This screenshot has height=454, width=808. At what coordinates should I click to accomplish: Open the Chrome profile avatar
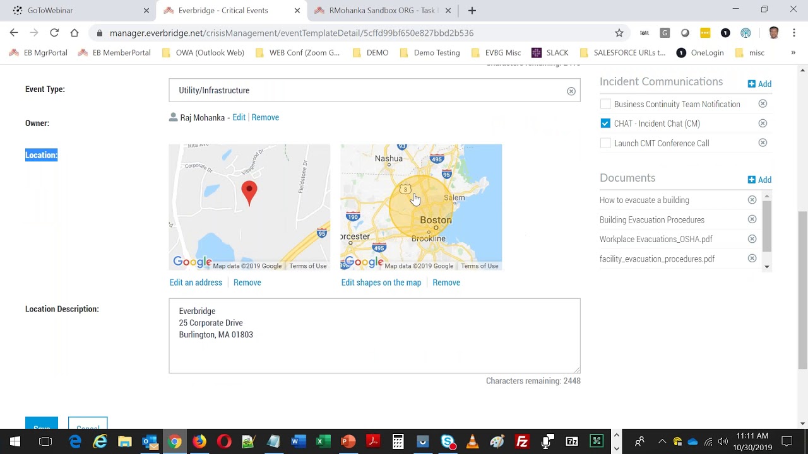coord(774,33)
